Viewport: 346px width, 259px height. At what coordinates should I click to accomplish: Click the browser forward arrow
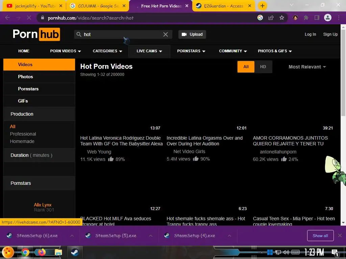(x=18, y=18)
